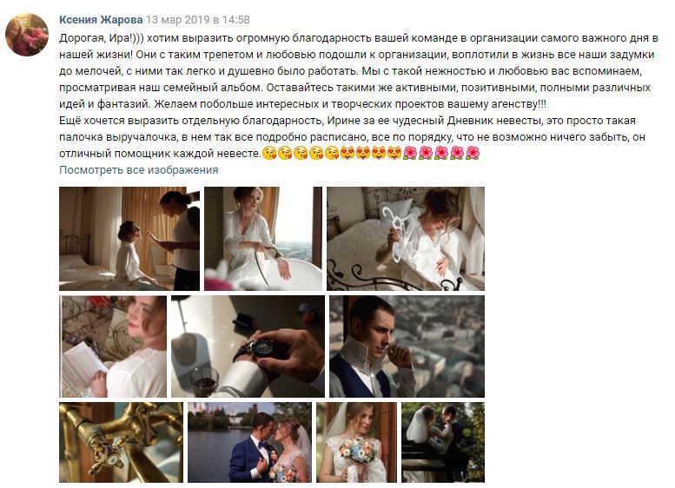Click the first heart-eyes emoji
The height and width of the screenshot is (488, 675).
347,153
